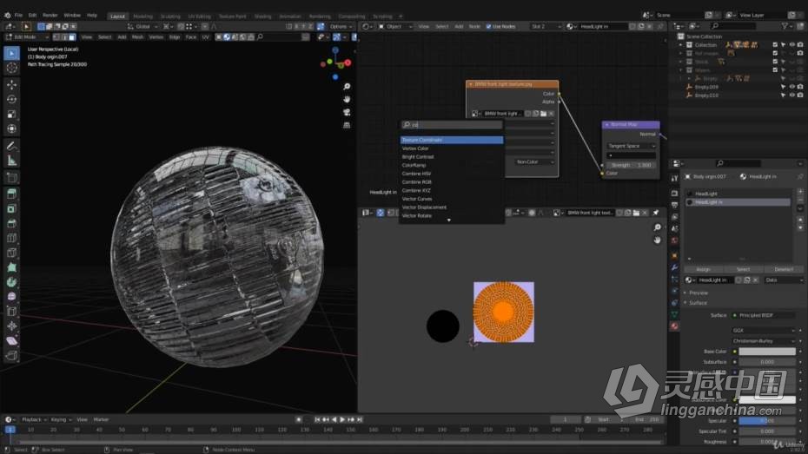Screen dimensions: 808x454
Task: Open the Tangent Space dropdown in Normal Map node
Action: (632, 146)
